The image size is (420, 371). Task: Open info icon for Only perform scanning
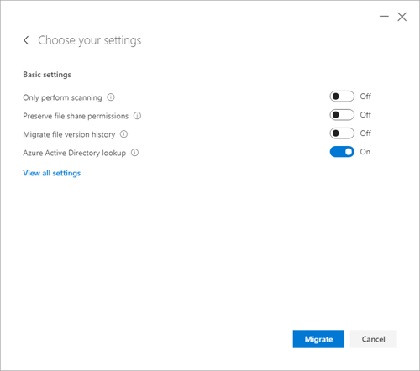pos(111,97)
